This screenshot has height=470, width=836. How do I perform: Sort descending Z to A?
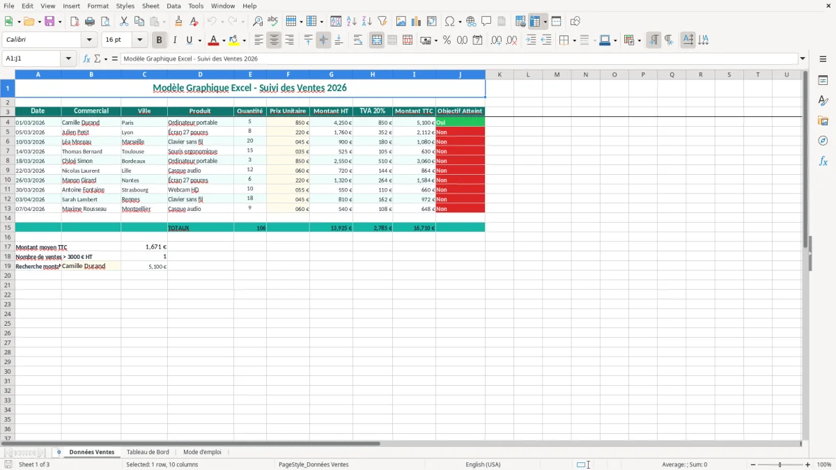coord(367,22)
